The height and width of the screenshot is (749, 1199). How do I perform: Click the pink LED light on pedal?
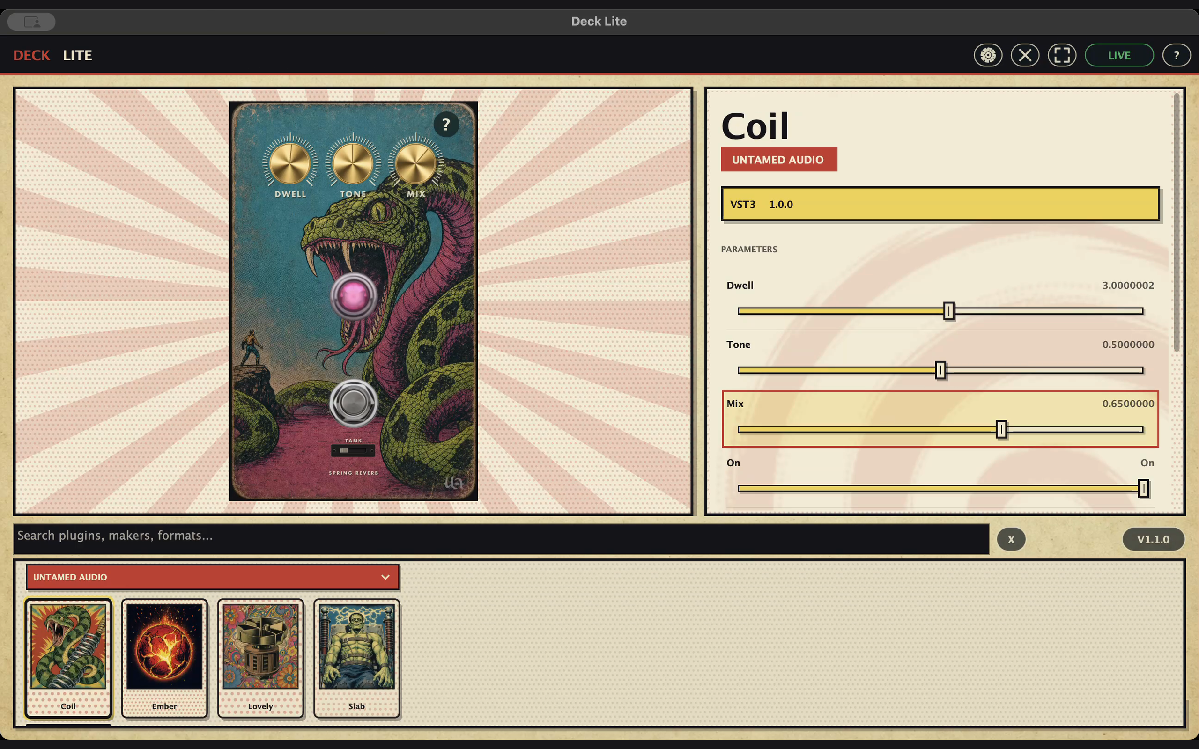[353, 296]
